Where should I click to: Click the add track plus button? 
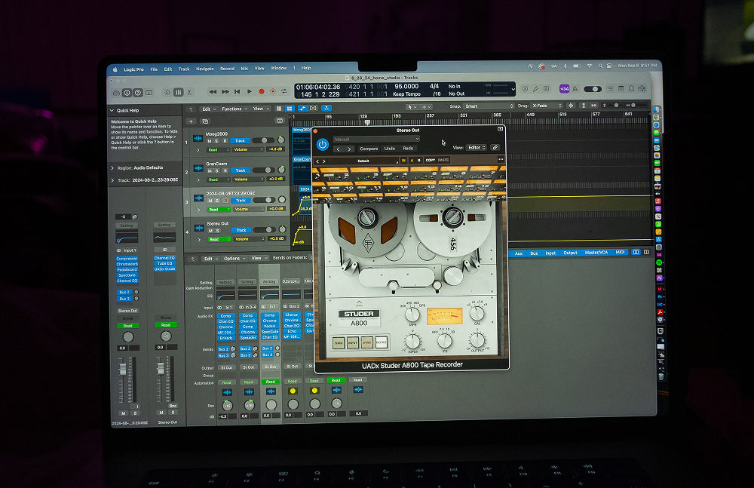pyautogui.click(x=191, y=121)
